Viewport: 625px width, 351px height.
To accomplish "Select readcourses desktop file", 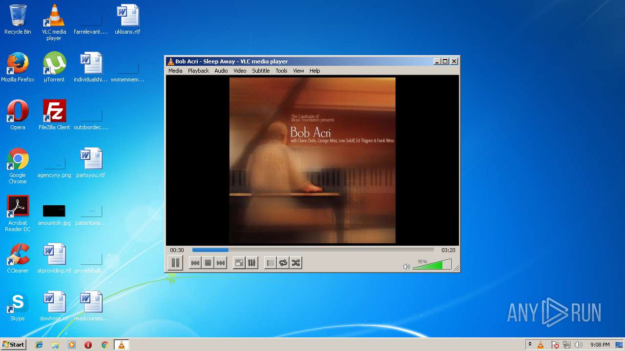I will point(91,306).
